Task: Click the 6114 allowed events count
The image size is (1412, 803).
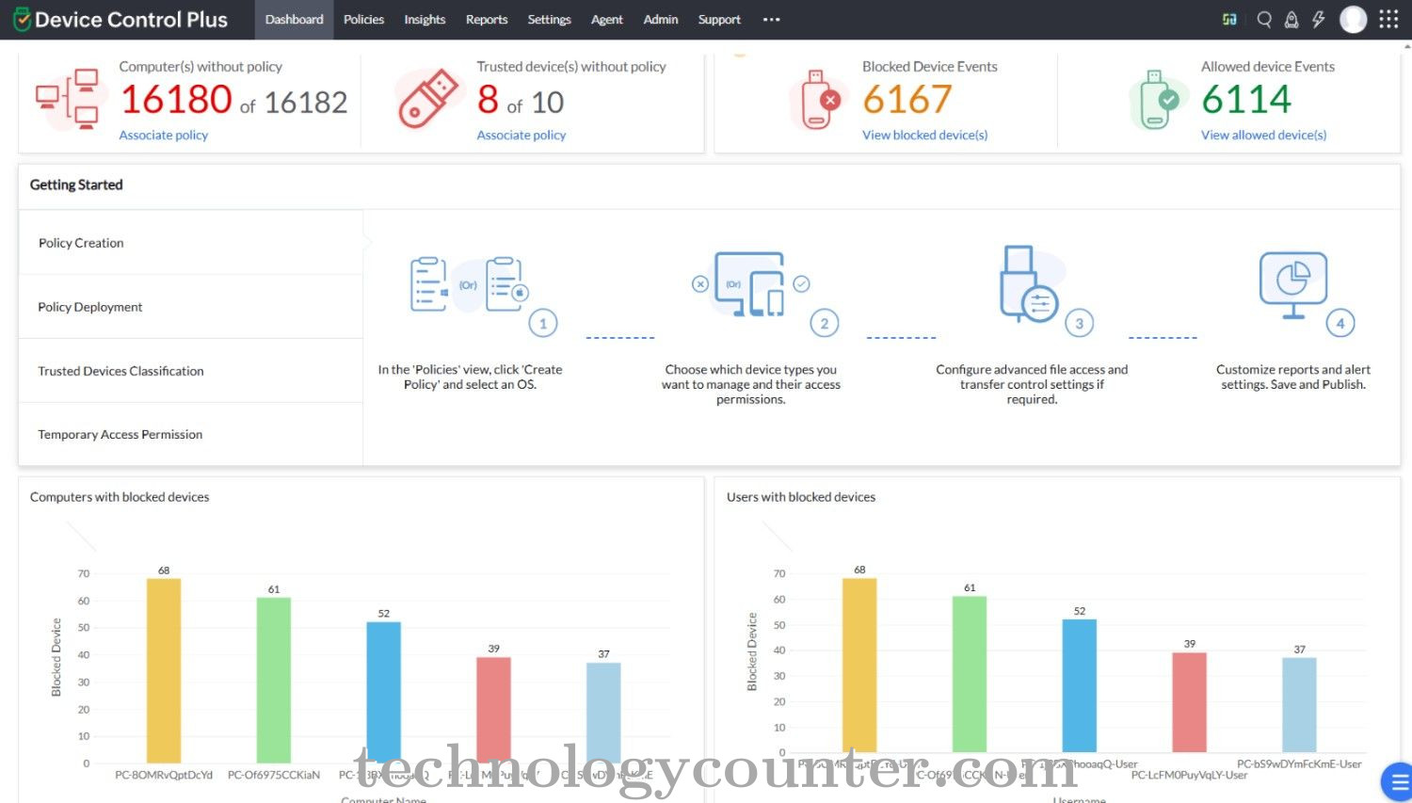Action: click(1246, 99)
